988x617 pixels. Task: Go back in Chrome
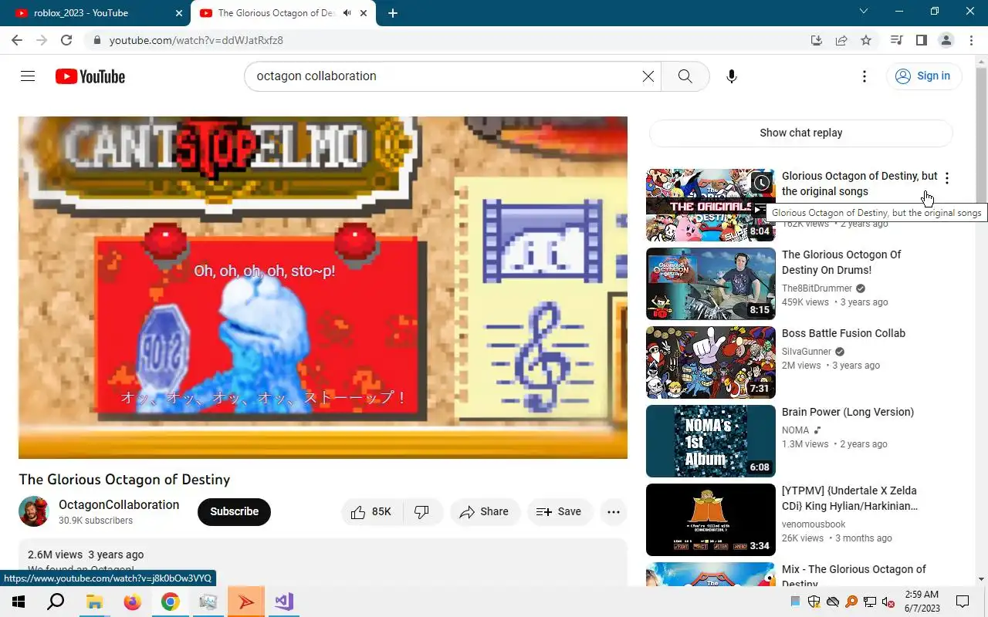(17, 40)
